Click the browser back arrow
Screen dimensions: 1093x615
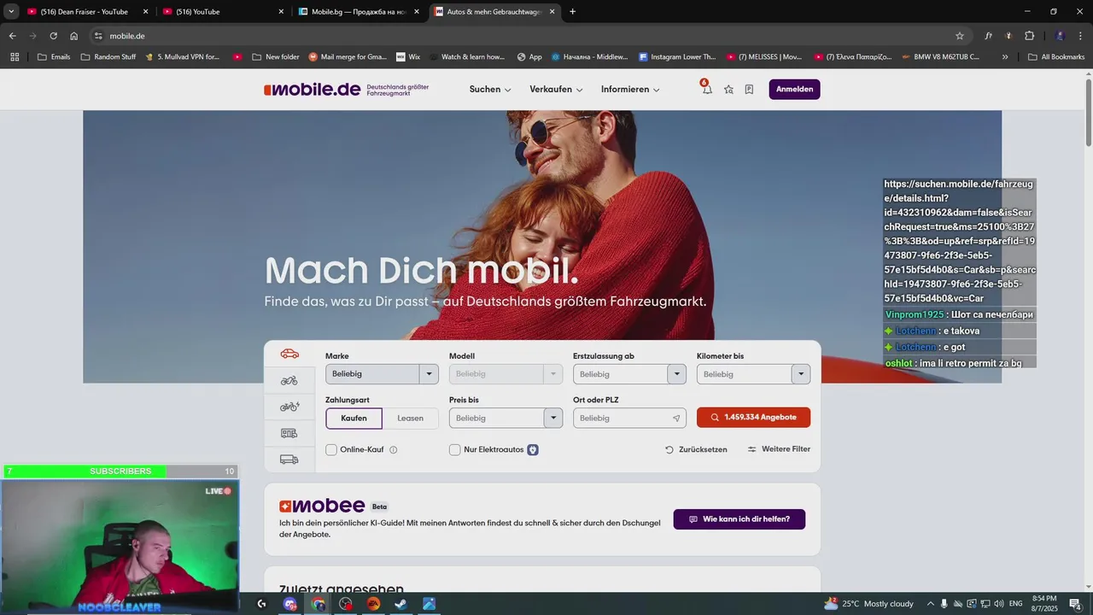(12, 36)
